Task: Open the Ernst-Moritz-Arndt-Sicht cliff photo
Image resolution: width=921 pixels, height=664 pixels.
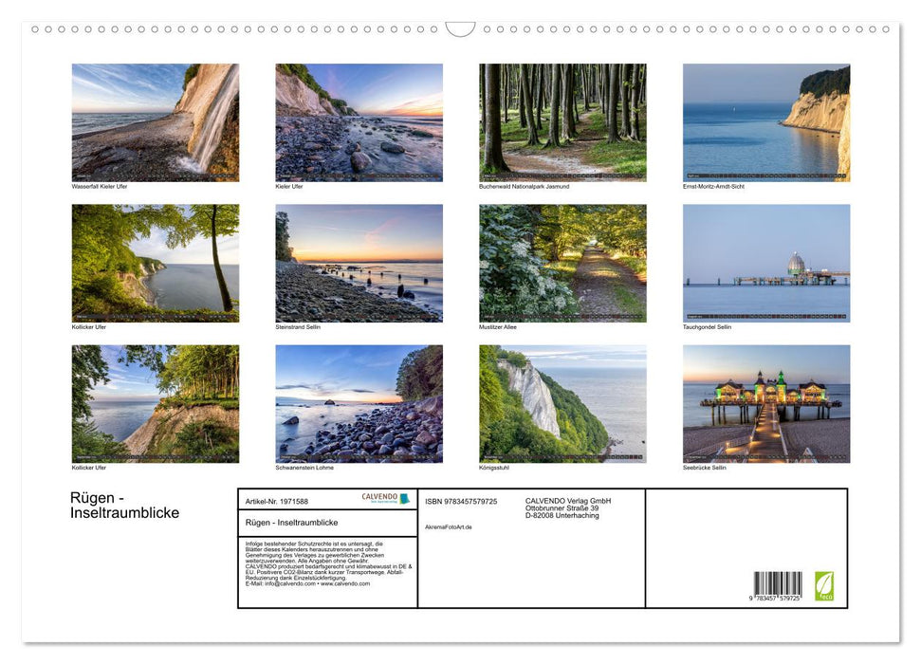Action: click(765, 122)
